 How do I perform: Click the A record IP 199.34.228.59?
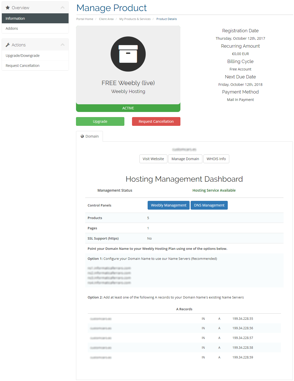pyautogui.click(x=243, y=357)
